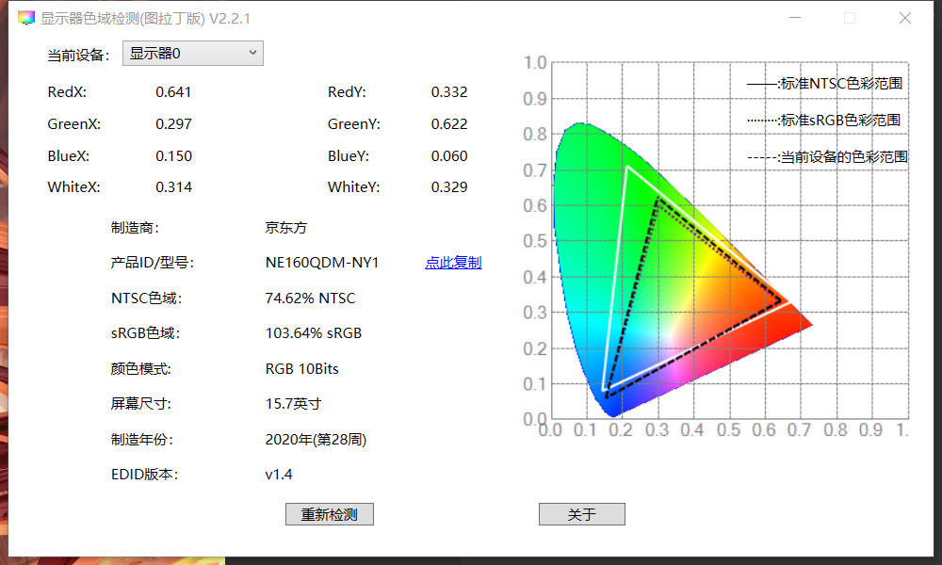Click the 产品ID/型号 label
This screenshot has width=942, height=565.
tap(152, 263)
